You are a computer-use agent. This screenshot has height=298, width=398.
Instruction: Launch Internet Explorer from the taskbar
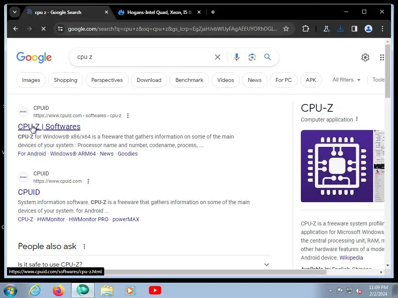click(35, 290)
